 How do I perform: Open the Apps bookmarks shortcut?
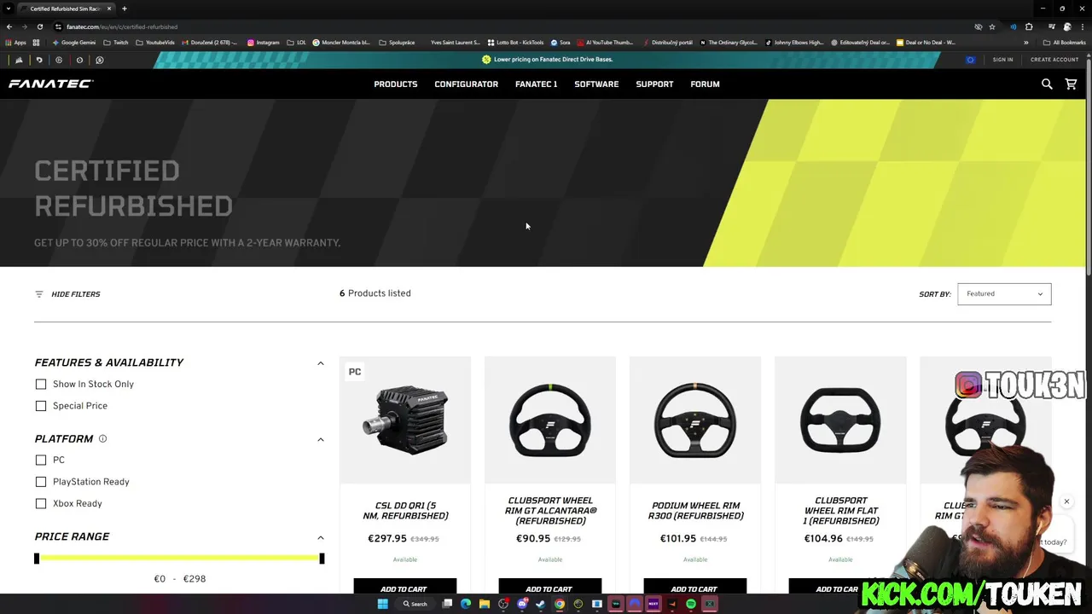(16, 43)
